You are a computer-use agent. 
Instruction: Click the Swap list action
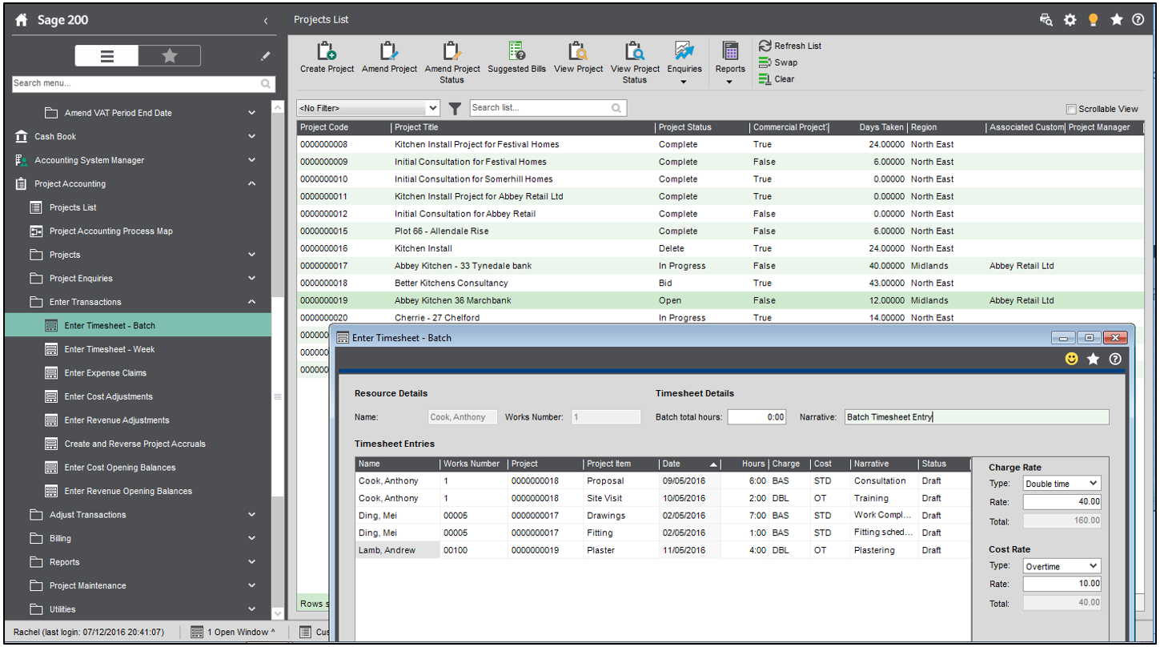coord(778,62)
